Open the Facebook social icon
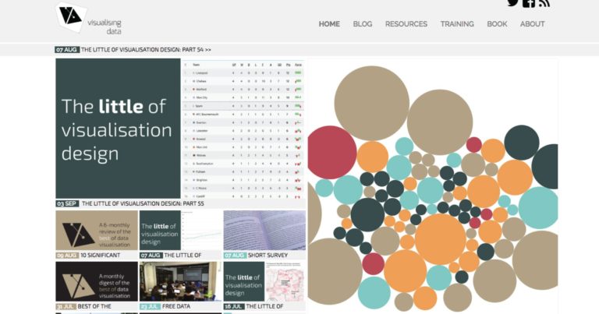The height and width of the screenshot is (314, 599). click(x=529, y=3)
